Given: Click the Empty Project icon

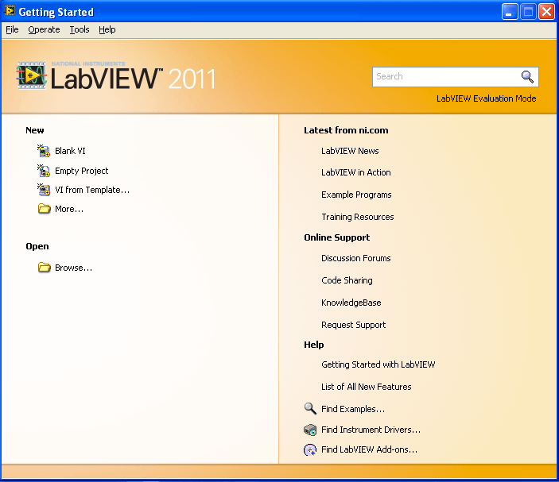Looking at the screenshot, I should tap(44, 171).
